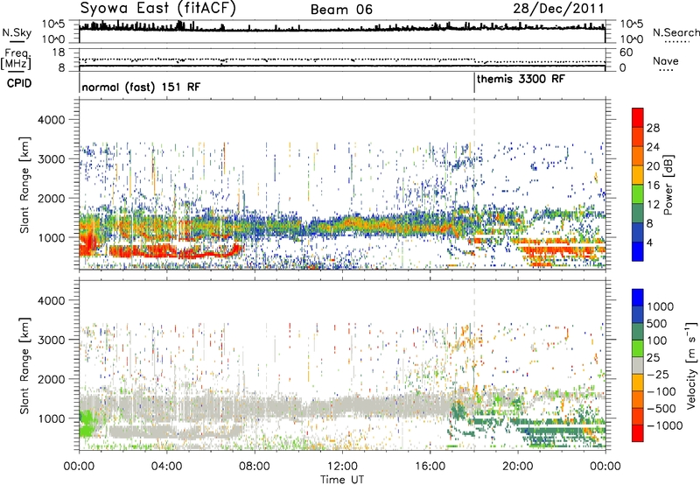Click 'normal (fast) 151 RF' text
This screenshot has height=485, width=700.
pyautogui.click(x=141, y=87)
